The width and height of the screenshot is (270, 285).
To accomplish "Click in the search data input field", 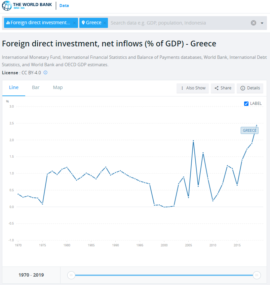I will tap(178, 23).
